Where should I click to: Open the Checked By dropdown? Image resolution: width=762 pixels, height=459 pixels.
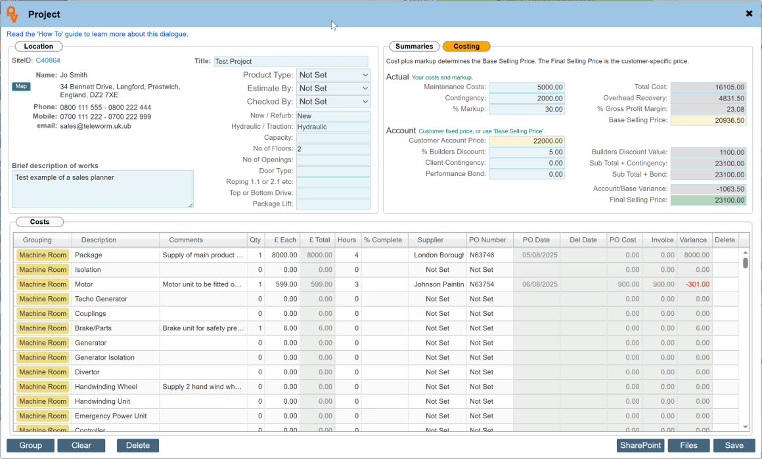coord(334,102)
